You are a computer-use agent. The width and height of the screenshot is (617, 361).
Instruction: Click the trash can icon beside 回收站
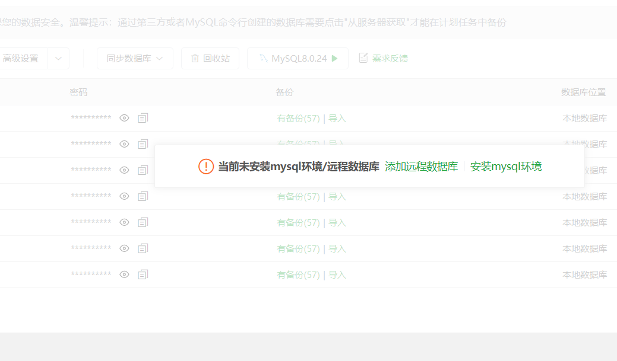click(x=195, y=59)
